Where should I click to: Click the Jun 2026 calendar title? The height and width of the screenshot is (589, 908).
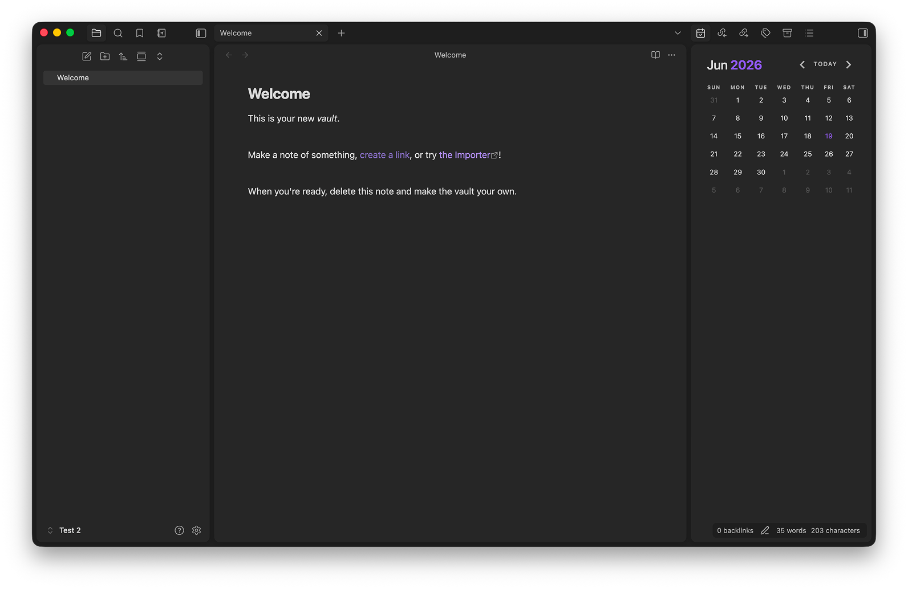click(x=734, y=65)
